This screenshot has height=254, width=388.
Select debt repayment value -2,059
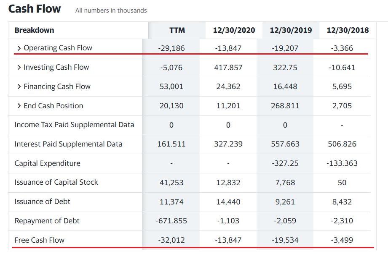[x=285, y=221]
